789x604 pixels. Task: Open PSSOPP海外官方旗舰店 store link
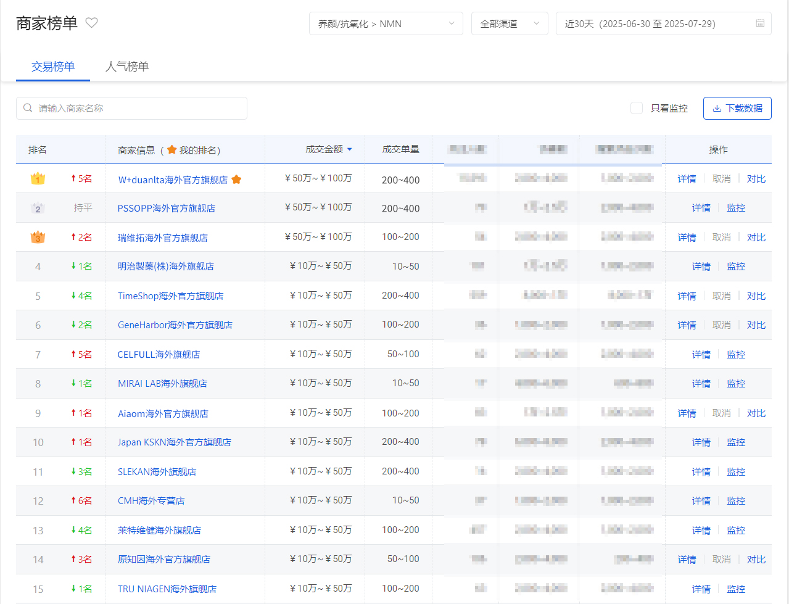click(167, 209)
